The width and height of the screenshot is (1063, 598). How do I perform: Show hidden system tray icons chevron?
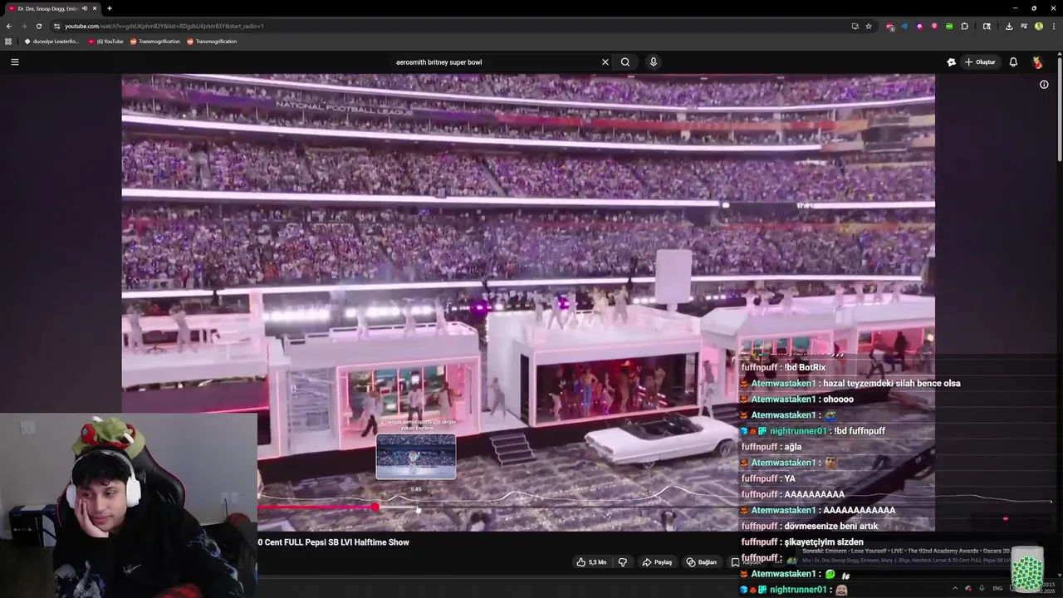point(955,588)
